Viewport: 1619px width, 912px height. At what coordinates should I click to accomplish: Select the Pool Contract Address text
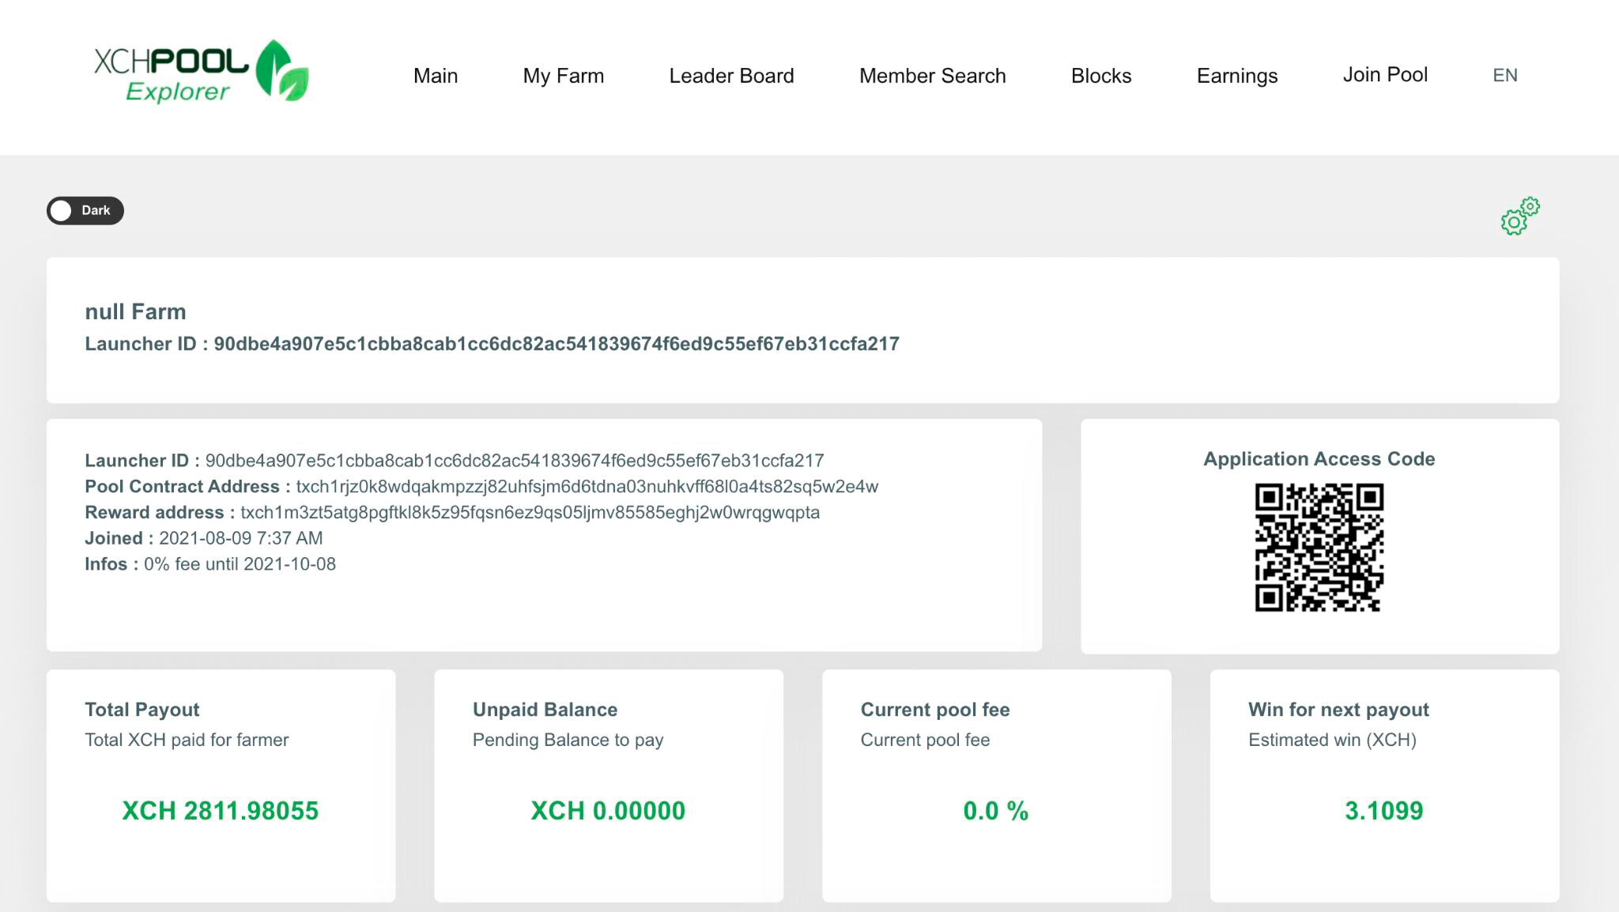[587, 487]
